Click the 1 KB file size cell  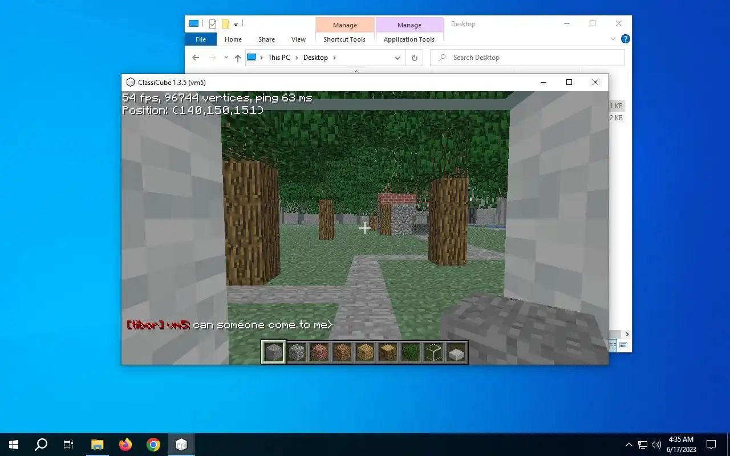pos(616,106)
